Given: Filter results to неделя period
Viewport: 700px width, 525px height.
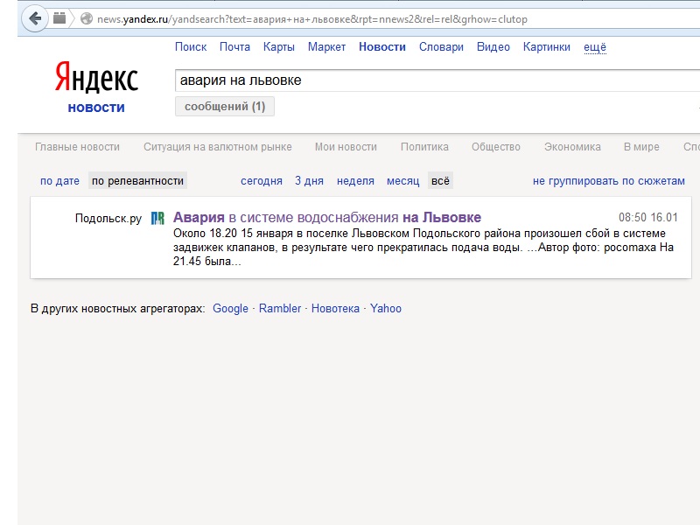Looking at the screenshot, I should (355, 181).
